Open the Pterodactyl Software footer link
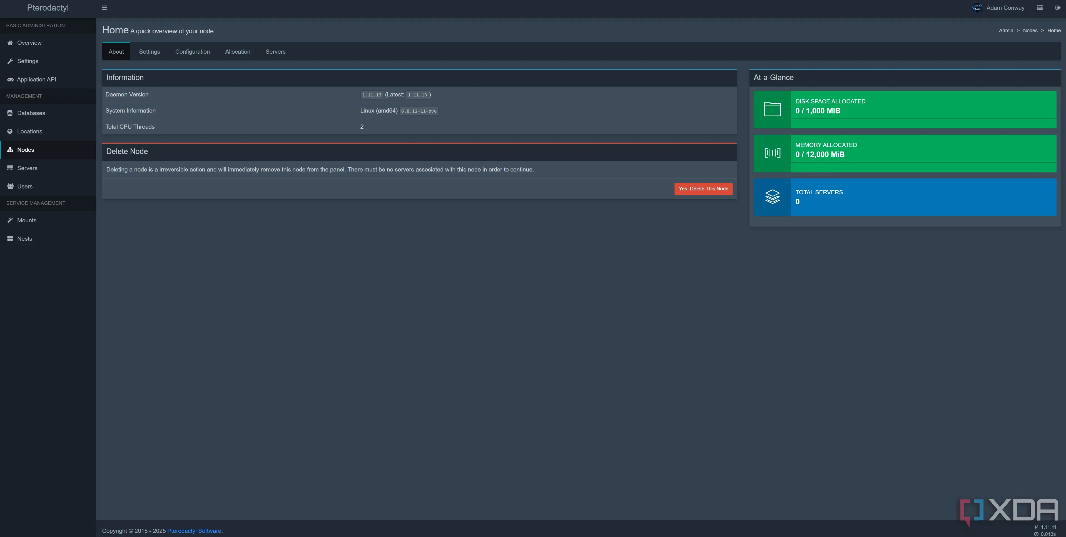Image resolution: width=1066 pixels, height=537 pixels. (194, 531)
